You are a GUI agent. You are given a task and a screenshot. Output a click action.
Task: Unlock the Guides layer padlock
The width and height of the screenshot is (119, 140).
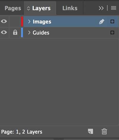point(15,32)
